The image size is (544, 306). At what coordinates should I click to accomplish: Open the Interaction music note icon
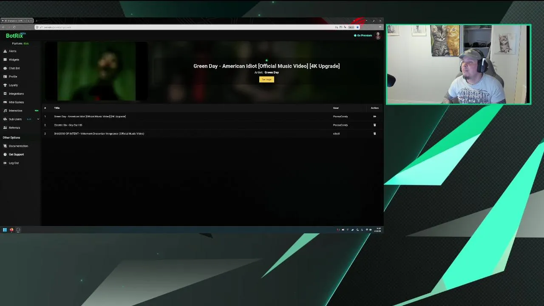(x=5, y=110)
